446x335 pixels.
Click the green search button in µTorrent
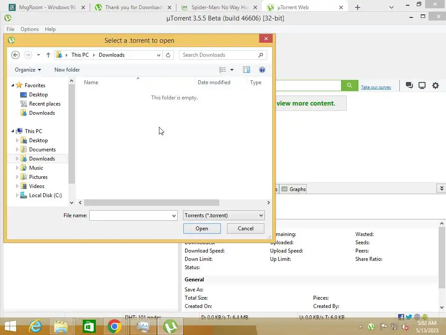350,85
